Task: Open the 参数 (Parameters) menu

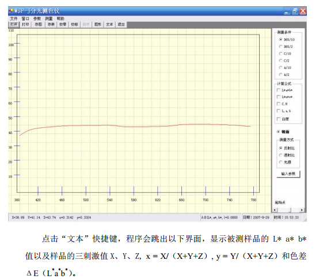Action: click(x=37, y=19)
